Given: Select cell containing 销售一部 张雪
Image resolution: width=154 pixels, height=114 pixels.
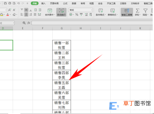Looking at the screenshot, I should click(x=62, y=45).
